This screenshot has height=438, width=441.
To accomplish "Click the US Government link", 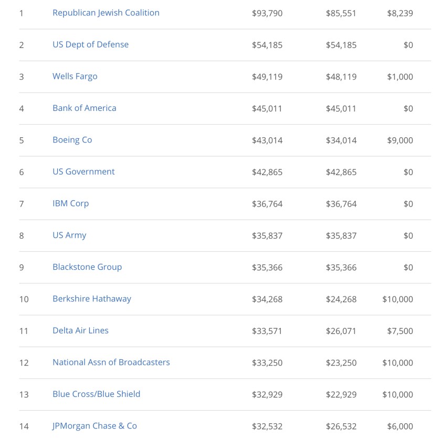I will pos(83,171).
